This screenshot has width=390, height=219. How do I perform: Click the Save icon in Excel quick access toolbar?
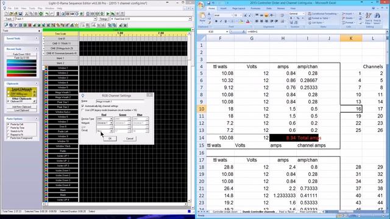[208, 3]
